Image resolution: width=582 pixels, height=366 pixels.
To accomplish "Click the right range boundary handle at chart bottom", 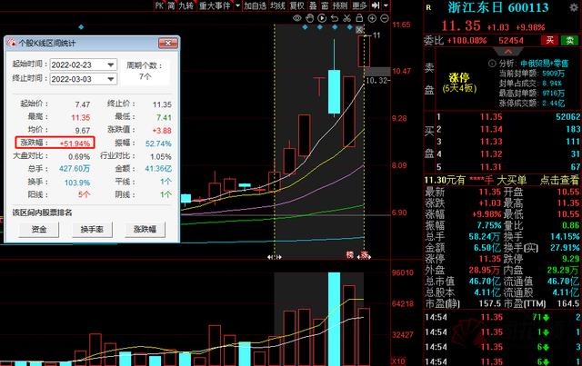I will [364, 257].
